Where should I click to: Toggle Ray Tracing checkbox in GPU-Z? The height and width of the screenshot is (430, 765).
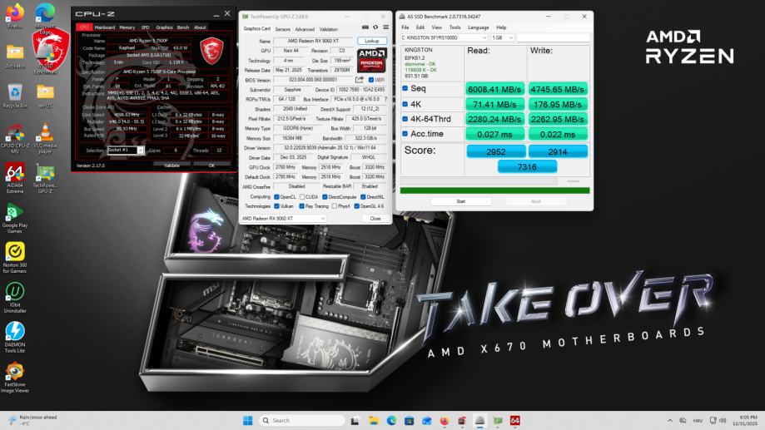click(x=302, y=206)
